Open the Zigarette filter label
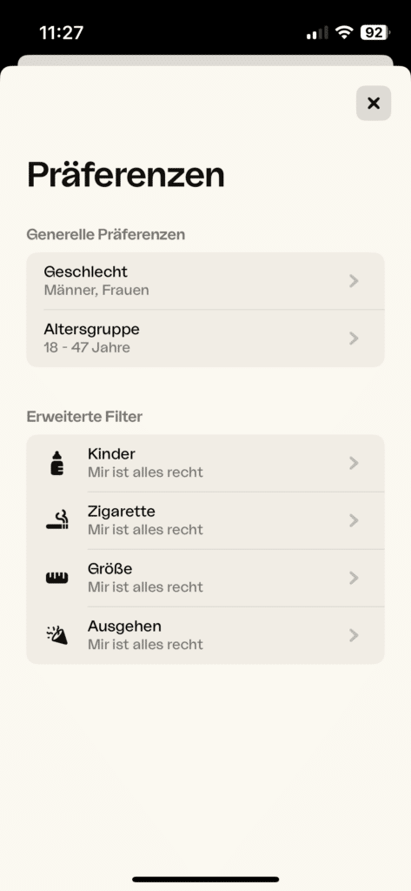Image resolution: width=411 pixels, height=891 pixels. tap(122, 512)
